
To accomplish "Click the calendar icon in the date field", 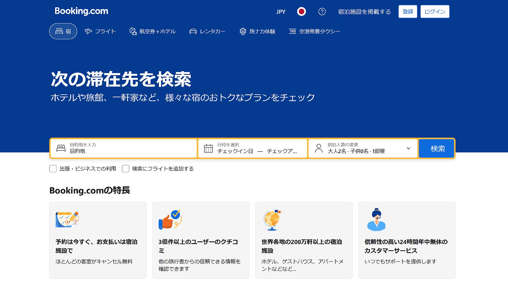I will point(209,148).
